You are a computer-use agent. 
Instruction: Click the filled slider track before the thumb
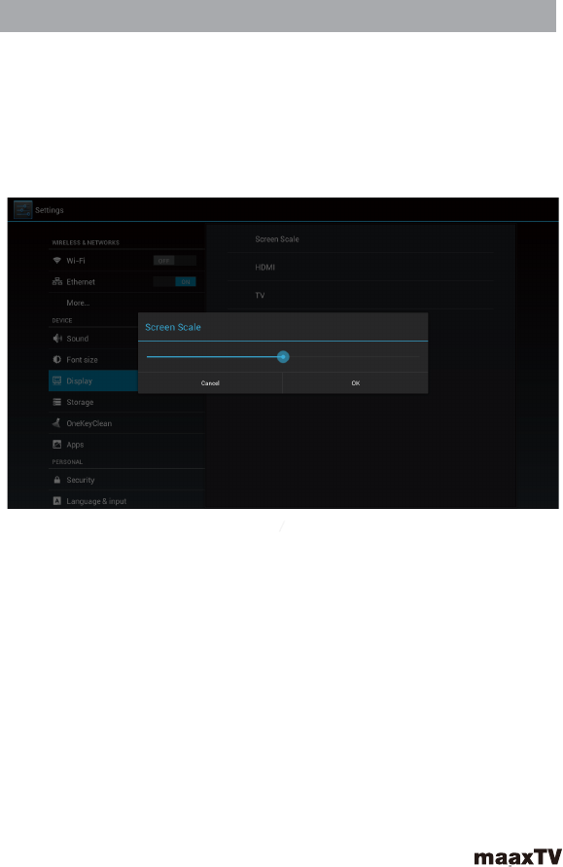pyautogui.click(x=212, y=357)
